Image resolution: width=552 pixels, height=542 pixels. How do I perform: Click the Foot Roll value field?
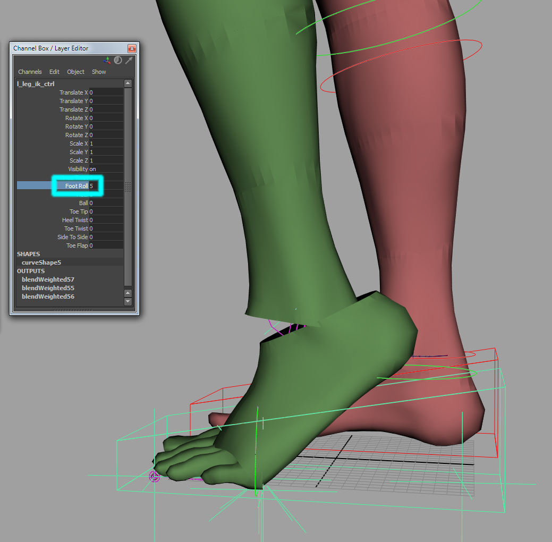tap(106, 186)
